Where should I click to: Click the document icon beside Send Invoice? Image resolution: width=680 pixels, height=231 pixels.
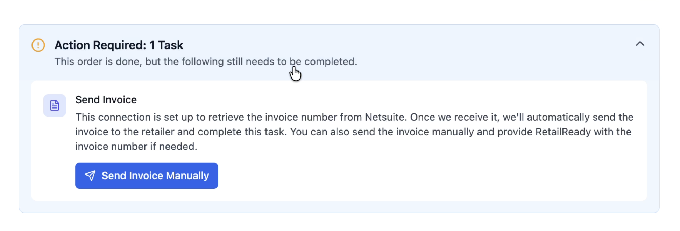(x=55, y=105)
